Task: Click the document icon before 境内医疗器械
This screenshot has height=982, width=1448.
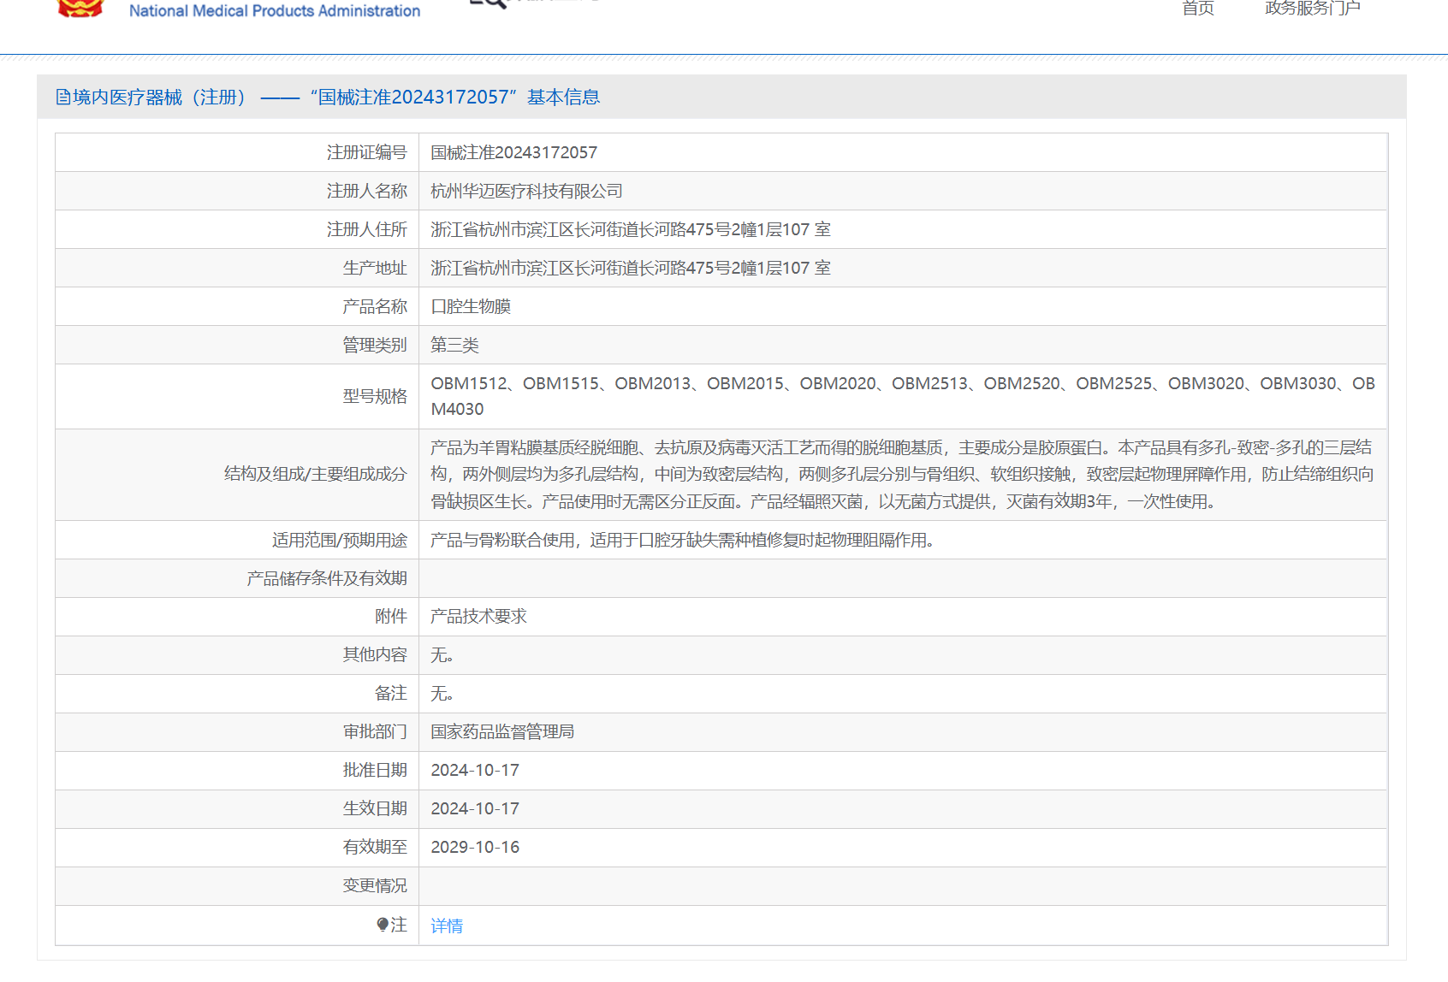Action: pos(62,98)
